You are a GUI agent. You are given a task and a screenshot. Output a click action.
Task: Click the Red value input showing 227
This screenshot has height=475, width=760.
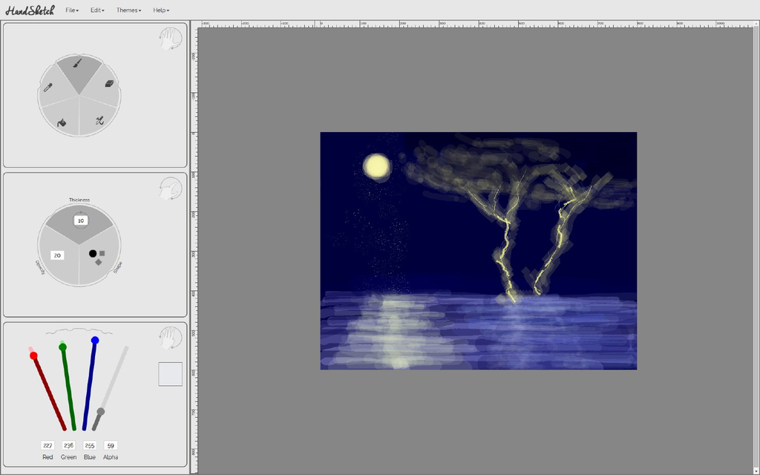click(47, 445)
